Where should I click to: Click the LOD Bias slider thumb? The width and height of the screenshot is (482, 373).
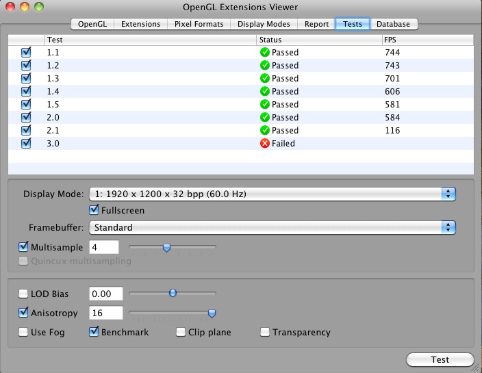coord(173,293)
